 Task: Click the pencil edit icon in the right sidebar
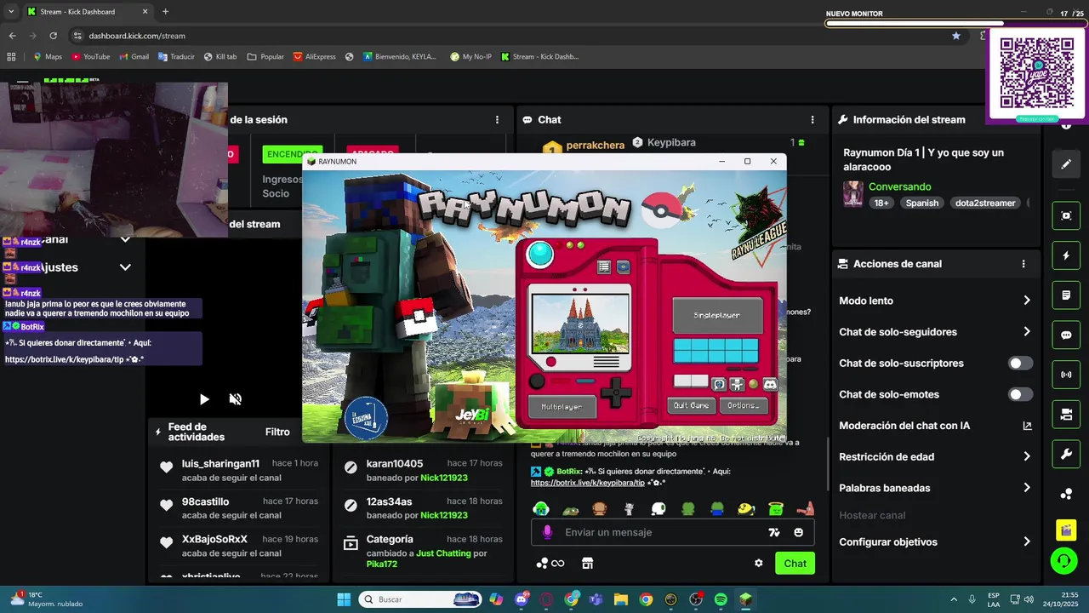(1066, 163)
